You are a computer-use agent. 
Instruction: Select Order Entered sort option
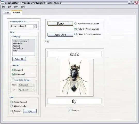[x=12, y=102]
